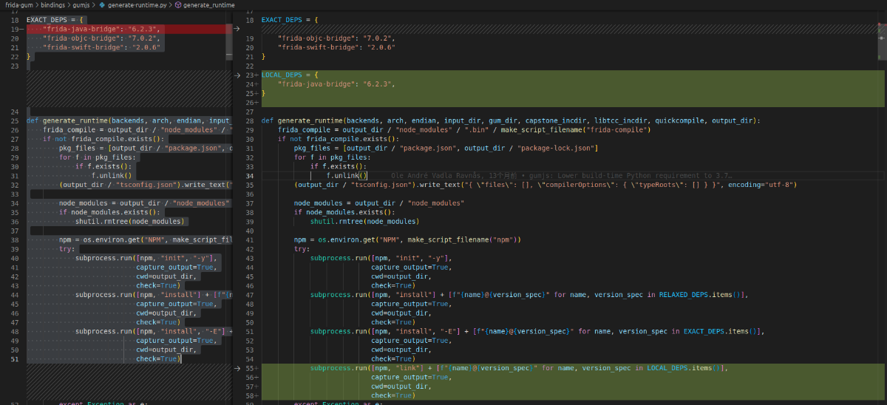Click line number 58 in right pane gutter

(249, 395)
